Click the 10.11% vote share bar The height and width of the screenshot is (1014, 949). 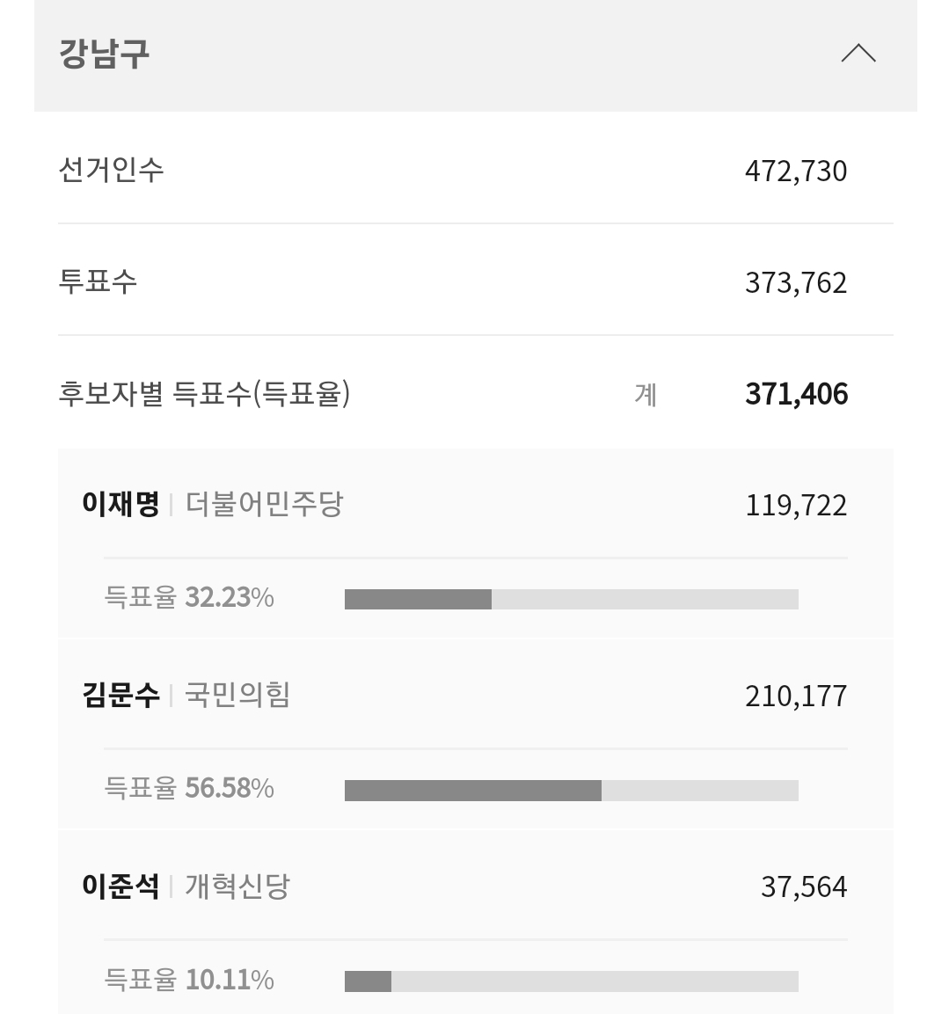tap(571, 981)
